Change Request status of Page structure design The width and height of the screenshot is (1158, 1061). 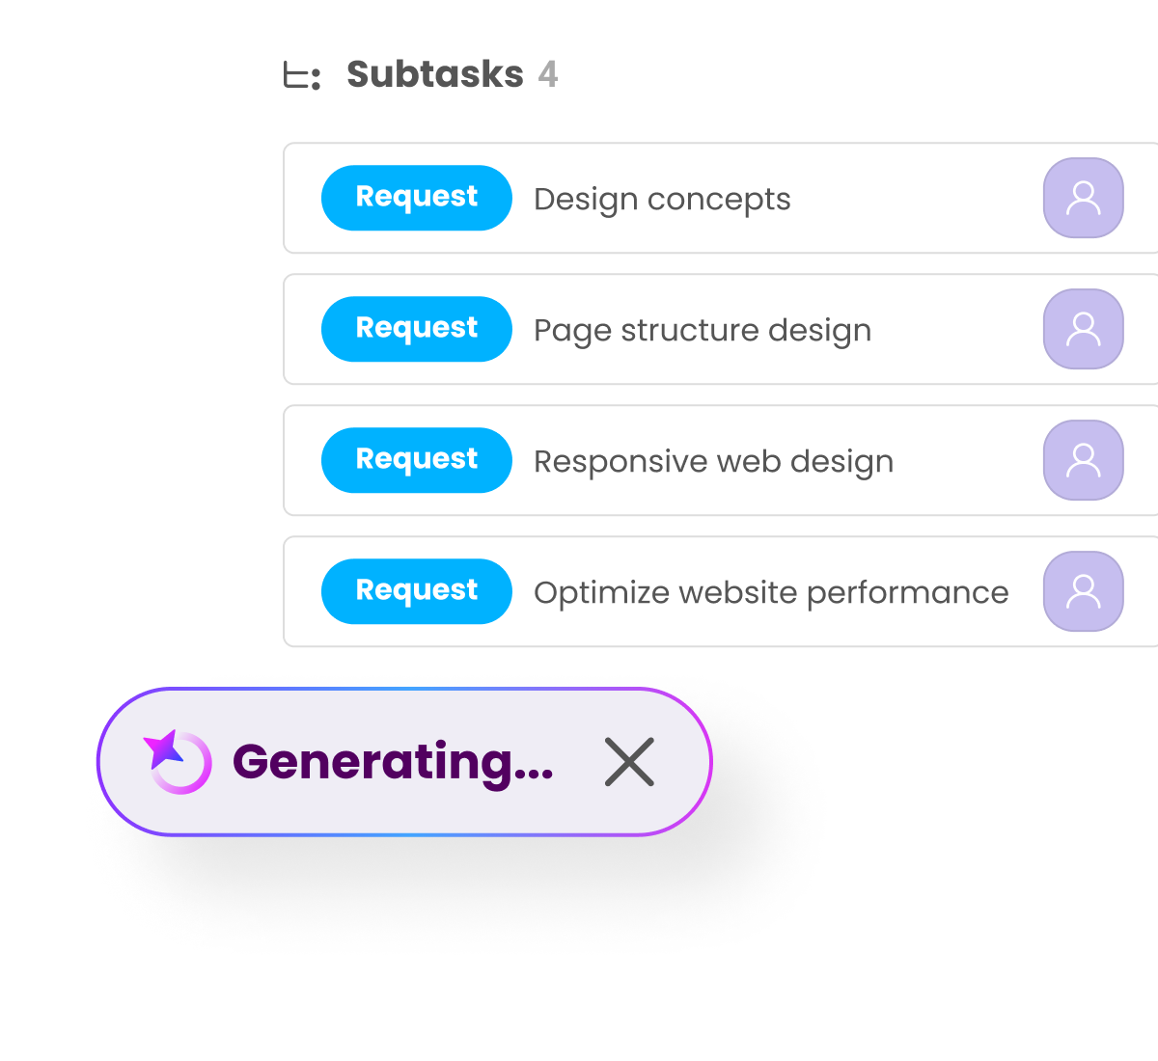click(x=416, y=329)
